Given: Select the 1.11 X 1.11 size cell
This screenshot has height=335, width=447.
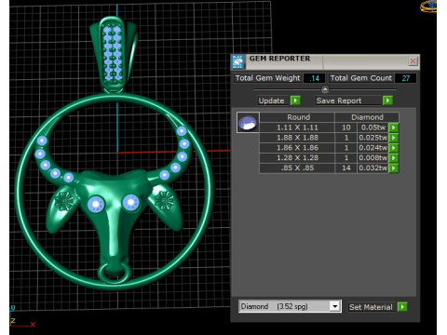Looking at the screenshot, I should tap(297, 127).
